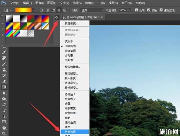
Task: Toggle the 仿色 (Dither) checkbox
Action: [x=149, y=10]
